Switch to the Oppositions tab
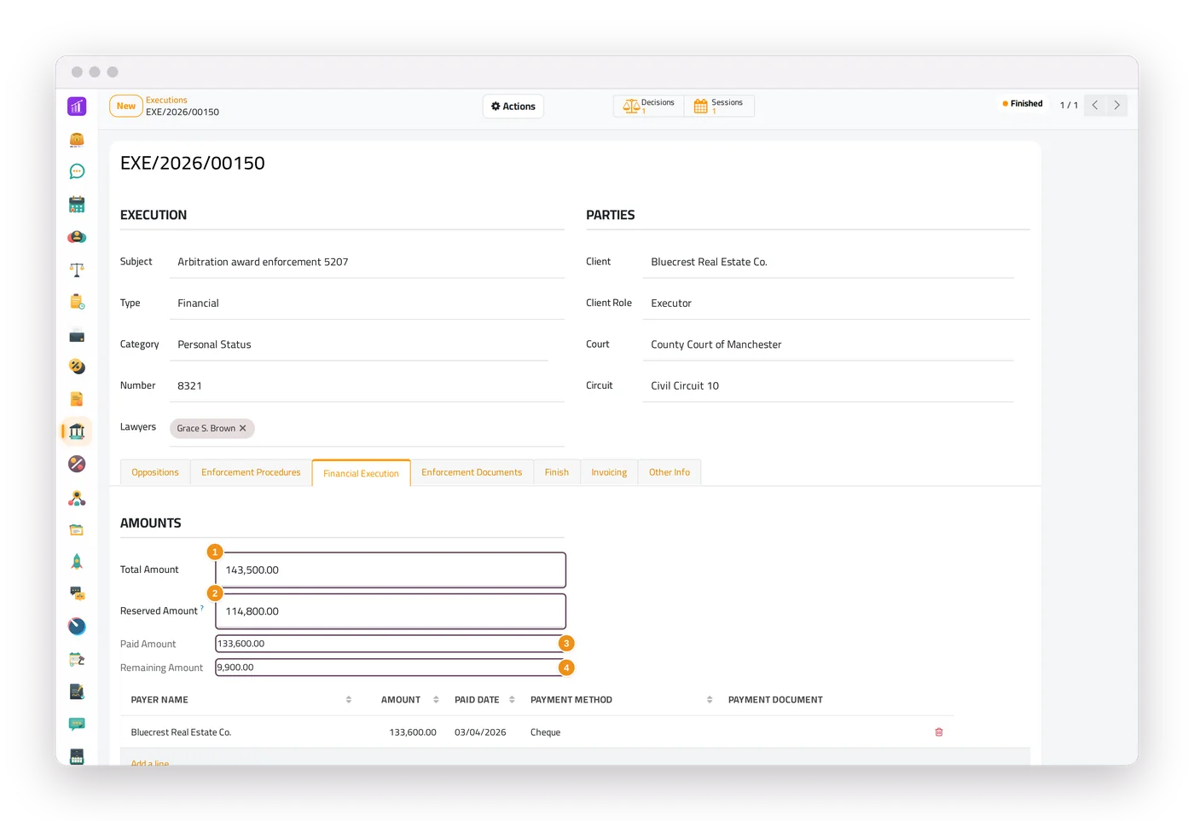The height and width of the screenshot is (821, 1194). (x=155, y=472)
